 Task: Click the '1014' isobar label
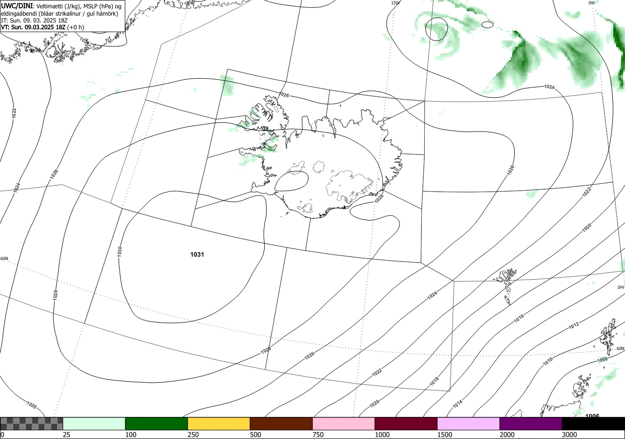pyautogui.click(x=458, y=404)
